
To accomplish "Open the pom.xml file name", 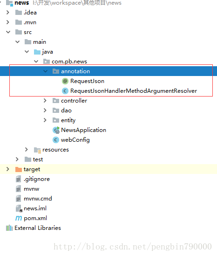I will (35, 218).
